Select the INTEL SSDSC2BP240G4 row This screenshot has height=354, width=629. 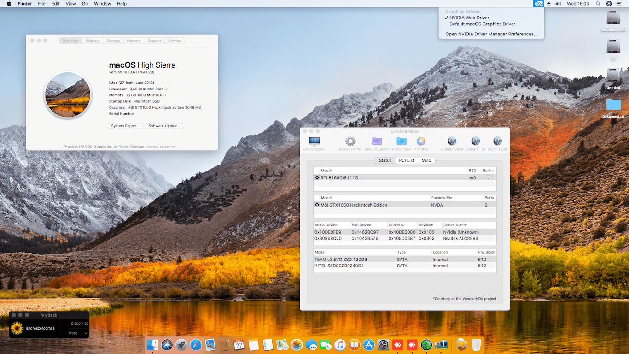(x=405, y=265)
